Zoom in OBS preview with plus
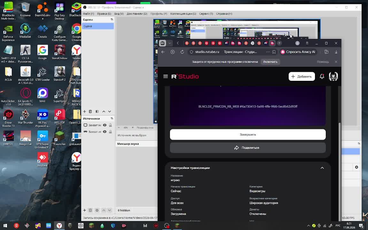The height and width of the screenshot is (230, 368). pyautogui.click(x=133, y=127)
